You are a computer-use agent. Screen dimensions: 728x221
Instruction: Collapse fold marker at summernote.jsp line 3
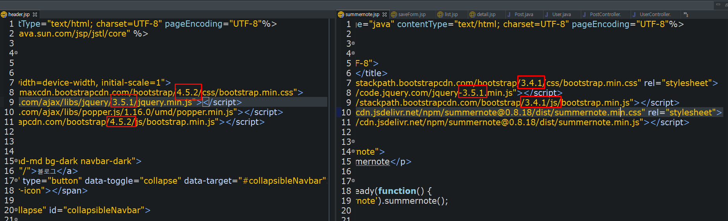point(353,43)
